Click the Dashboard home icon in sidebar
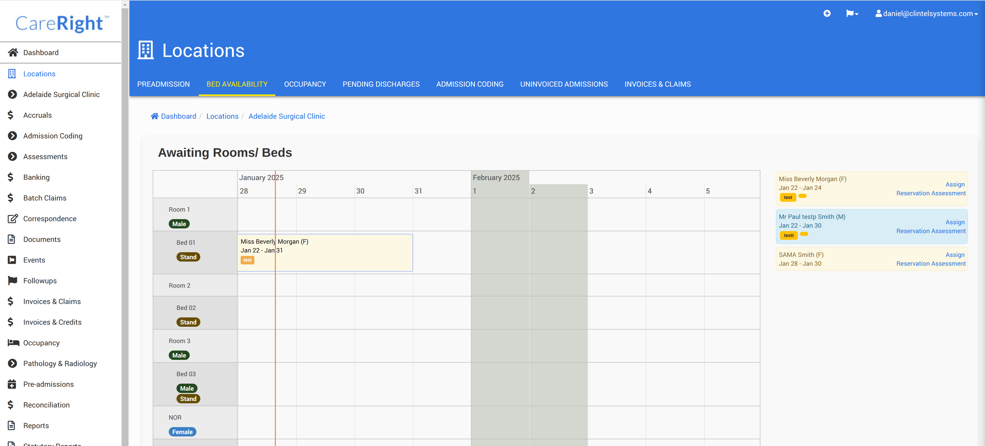The width and height of the screenshot is (985, 446). [13, 52]
